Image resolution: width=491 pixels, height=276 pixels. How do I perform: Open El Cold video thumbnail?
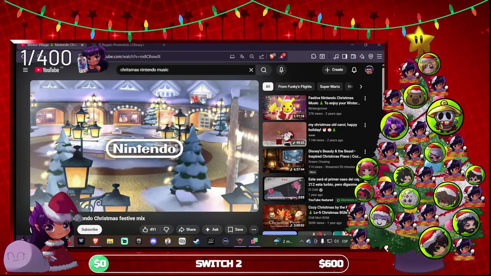(284, 189)
